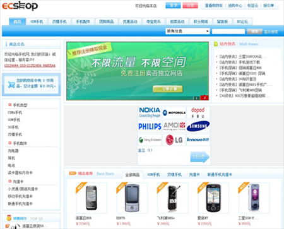Open the Sony Ericsson brand logo
Screen dimensions: 284x229
pos(150,140)
